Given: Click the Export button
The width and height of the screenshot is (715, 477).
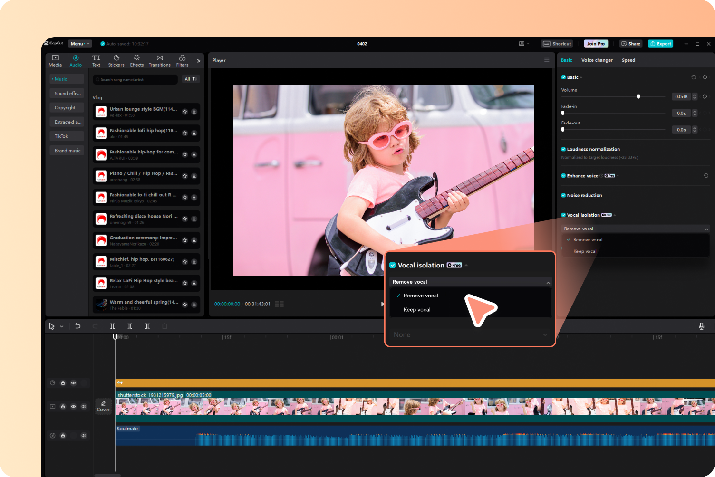Looking at the screenshot, I should click(661, 44).
